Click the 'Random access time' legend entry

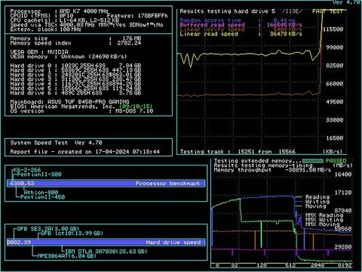(x=210, y=20)
